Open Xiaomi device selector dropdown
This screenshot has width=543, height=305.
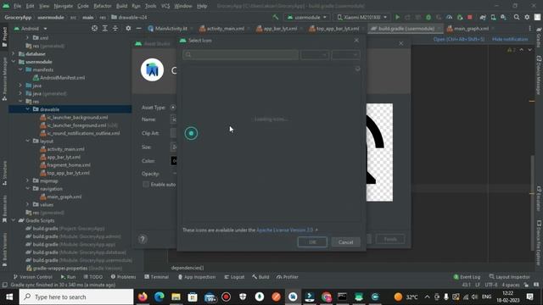[362, 17]
